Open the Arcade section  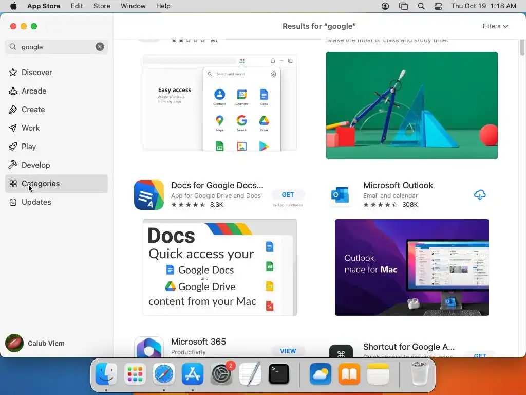click(57, 91)
